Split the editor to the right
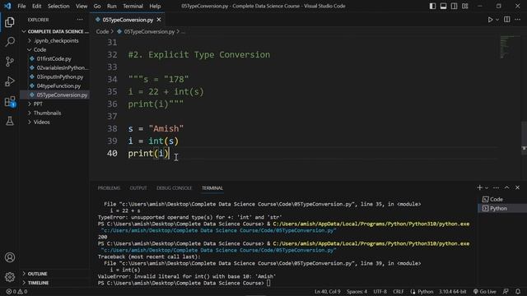This screenshot has height=296, width=527. (x=507, y=20)
